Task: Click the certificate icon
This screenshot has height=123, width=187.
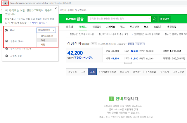Action: [x=7, y=41]
